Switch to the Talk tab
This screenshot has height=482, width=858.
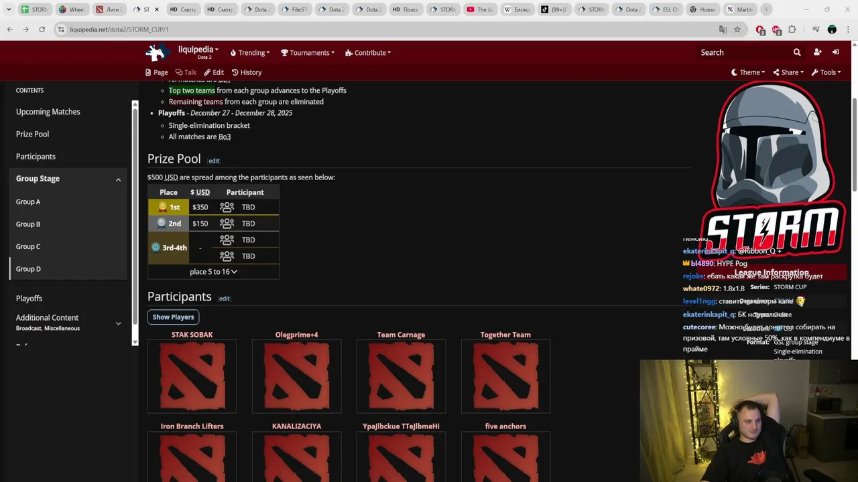186,72
